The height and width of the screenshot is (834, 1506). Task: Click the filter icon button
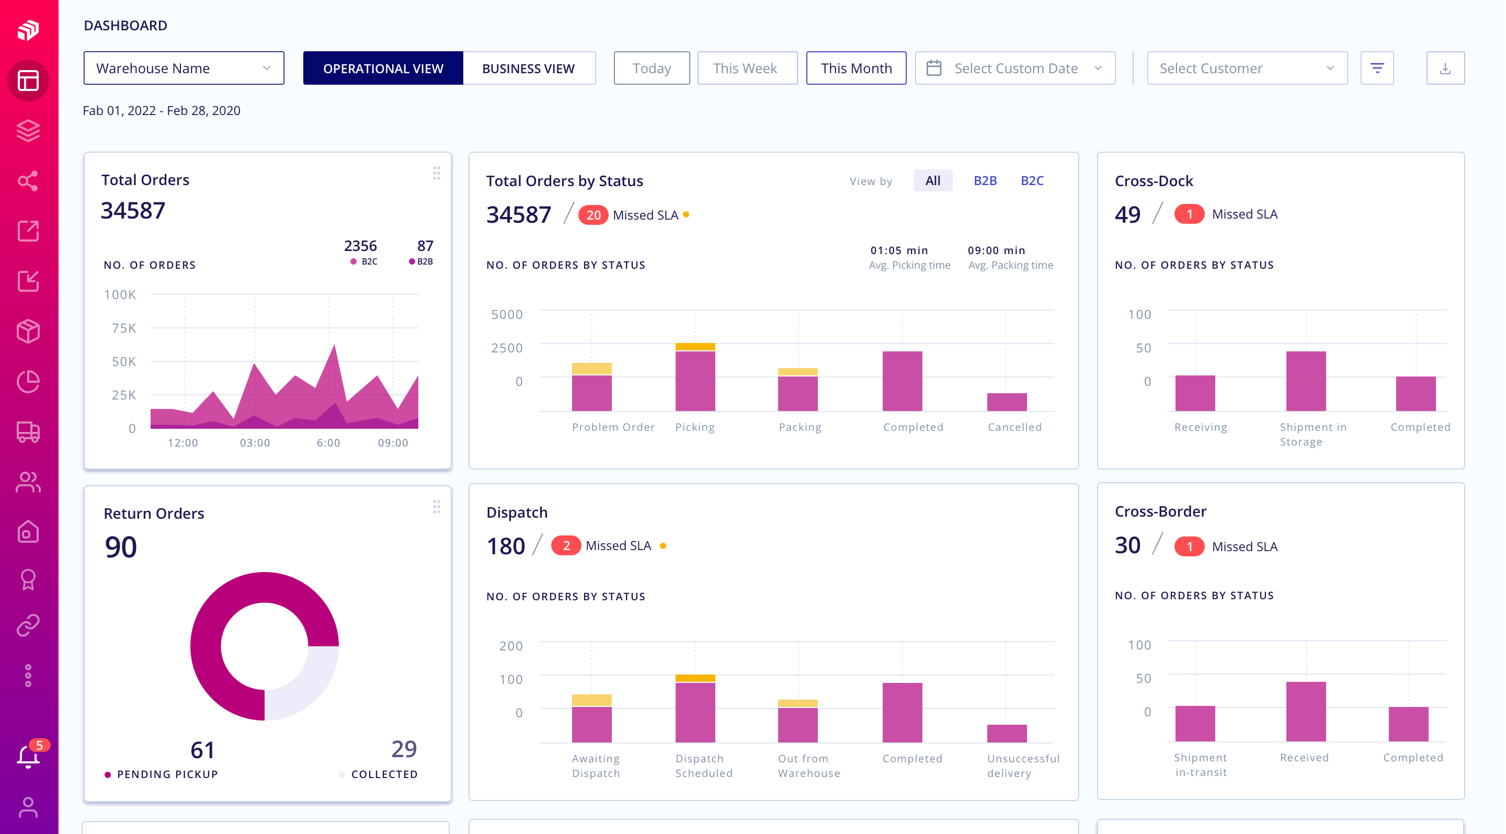pos(1377,68)
